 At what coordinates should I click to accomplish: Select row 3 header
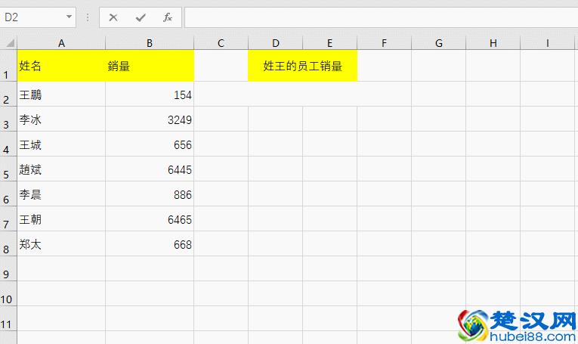pos(8,119)
